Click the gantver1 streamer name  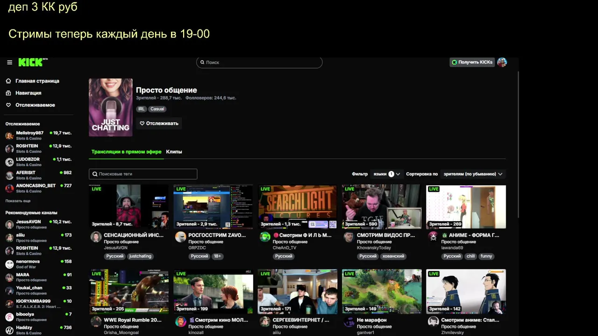[x=366, y=333]
